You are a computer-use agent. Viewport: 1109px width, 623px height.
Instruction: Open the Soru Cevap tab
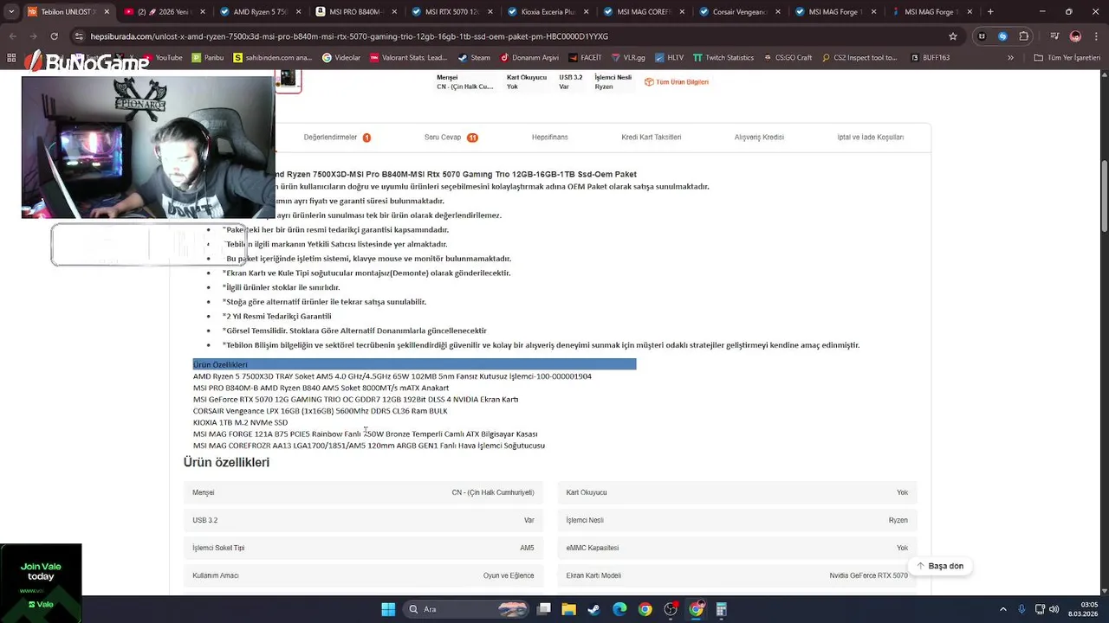[451, 138]
